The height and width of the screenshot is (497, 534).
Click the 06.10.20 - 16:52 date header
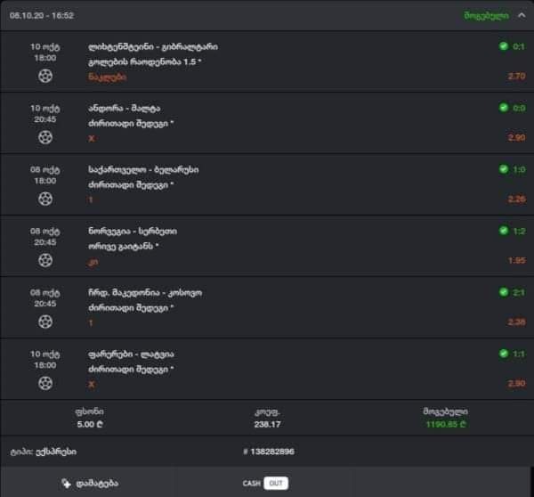point(42,16)
